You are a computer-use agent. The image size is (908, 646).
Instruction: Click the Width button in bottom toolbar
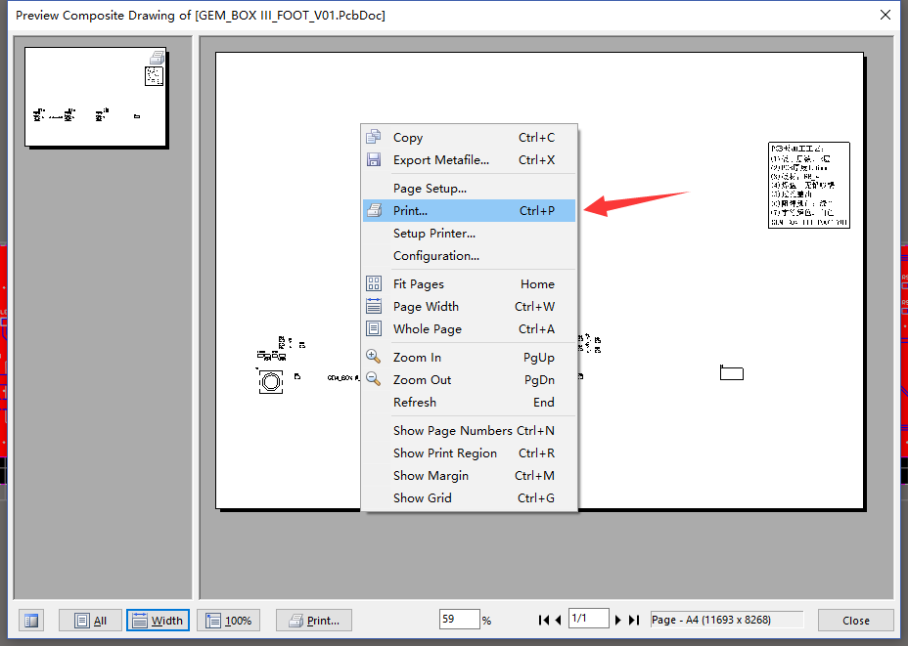159,621
